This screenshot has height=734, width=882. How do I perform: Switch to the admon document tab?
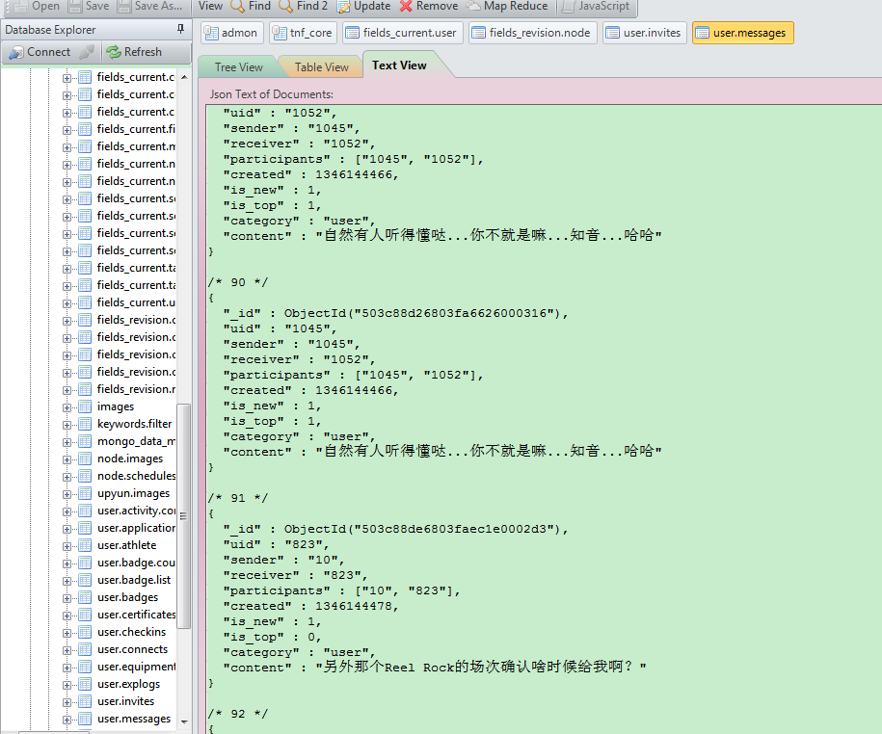point(232,33)
